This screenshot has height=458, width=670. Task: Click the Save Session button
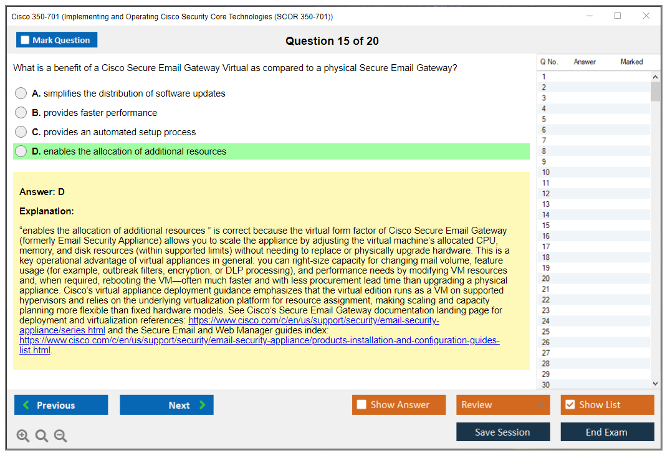coord(502,432)
